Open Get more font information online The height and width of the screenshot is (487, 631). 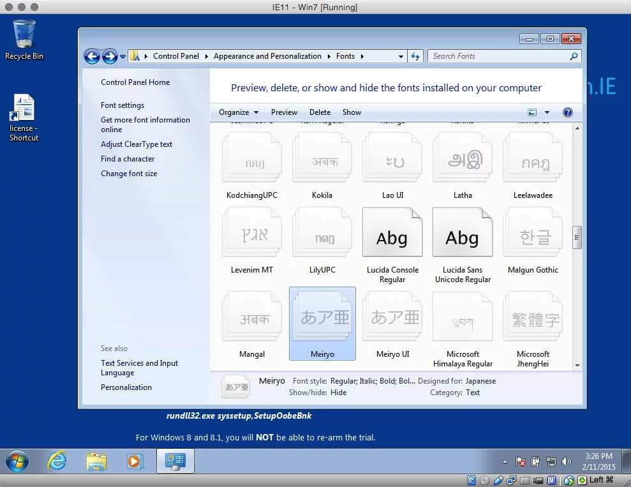point(145,124)
